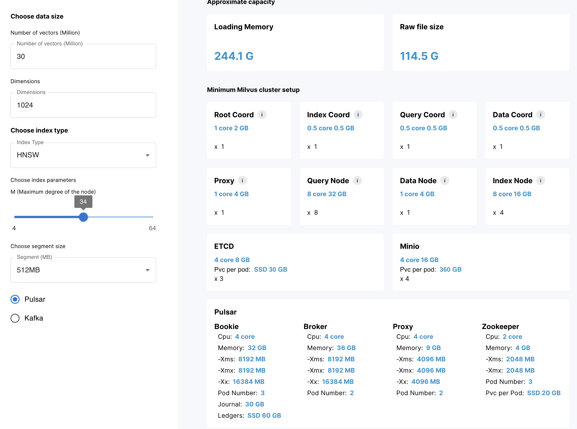Click Index Node spec 8 core 16 GB
This screenshot has width=577, height=429.
[512, 194]
